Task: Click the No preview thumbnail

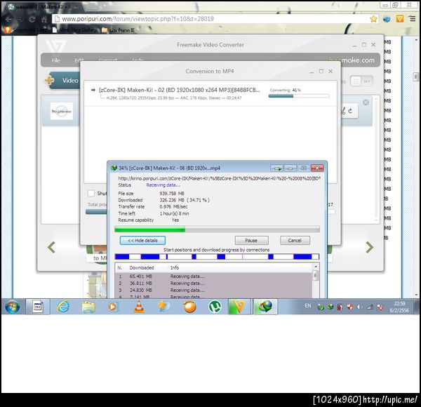Action: (x=62, y=111)
